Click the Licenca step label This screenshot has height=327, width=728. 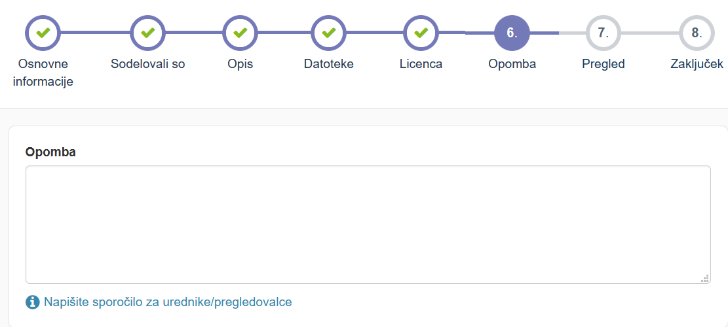coord(421,64)
